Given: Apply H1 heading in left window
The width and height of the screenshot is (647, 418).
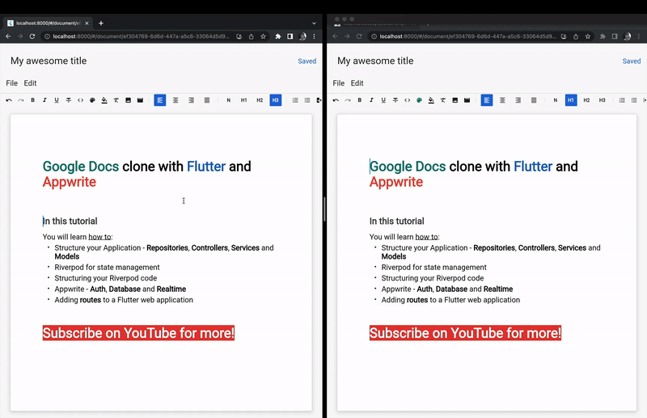Looking at the screenshot, I should click(x=244, y=100).
